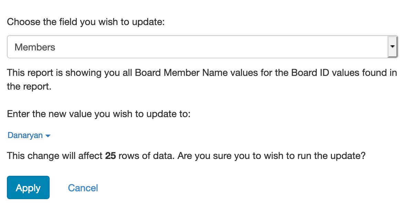Open the Members field dropdown
This screenshot has width=406, height=206.
pos(202,47)
